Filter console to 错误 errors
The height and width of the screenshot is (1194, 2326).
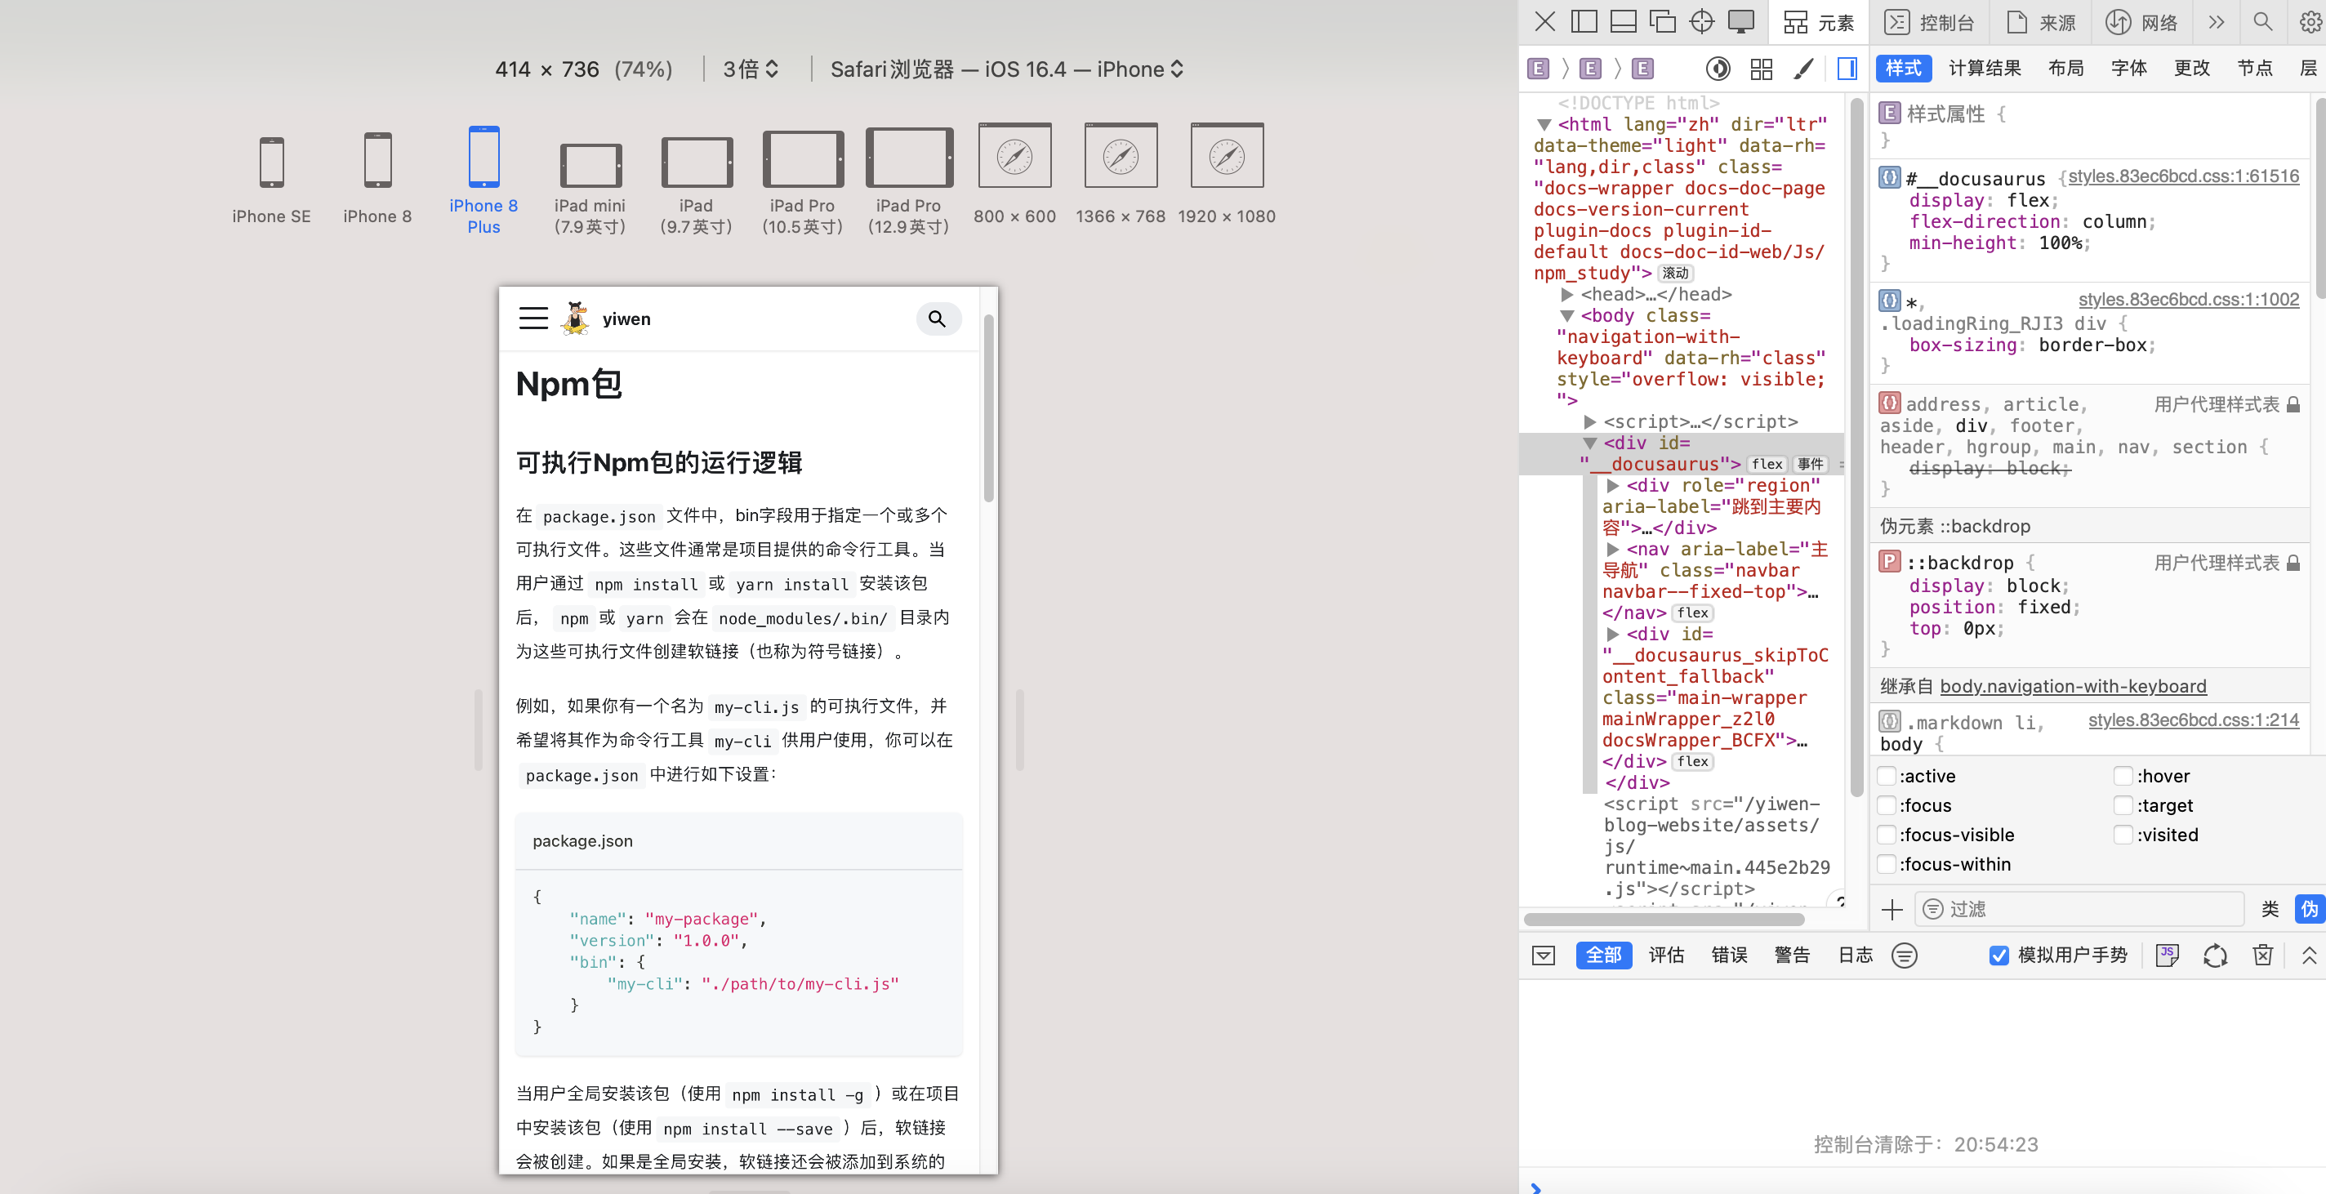[1728, 955]
